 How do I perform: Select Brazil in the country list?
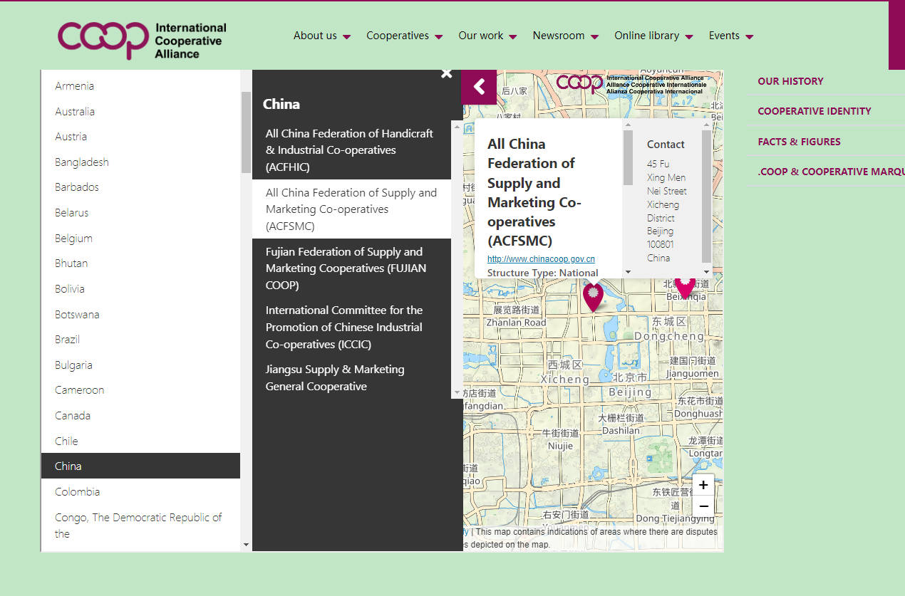68,340
